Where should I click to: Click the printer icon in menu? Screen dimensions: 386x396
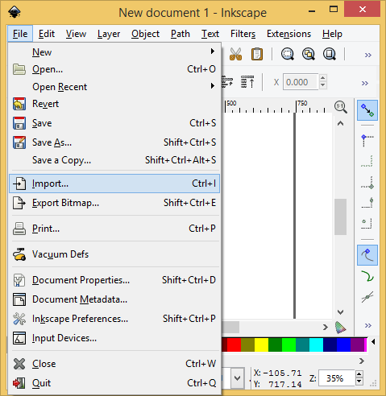(19, 229)
